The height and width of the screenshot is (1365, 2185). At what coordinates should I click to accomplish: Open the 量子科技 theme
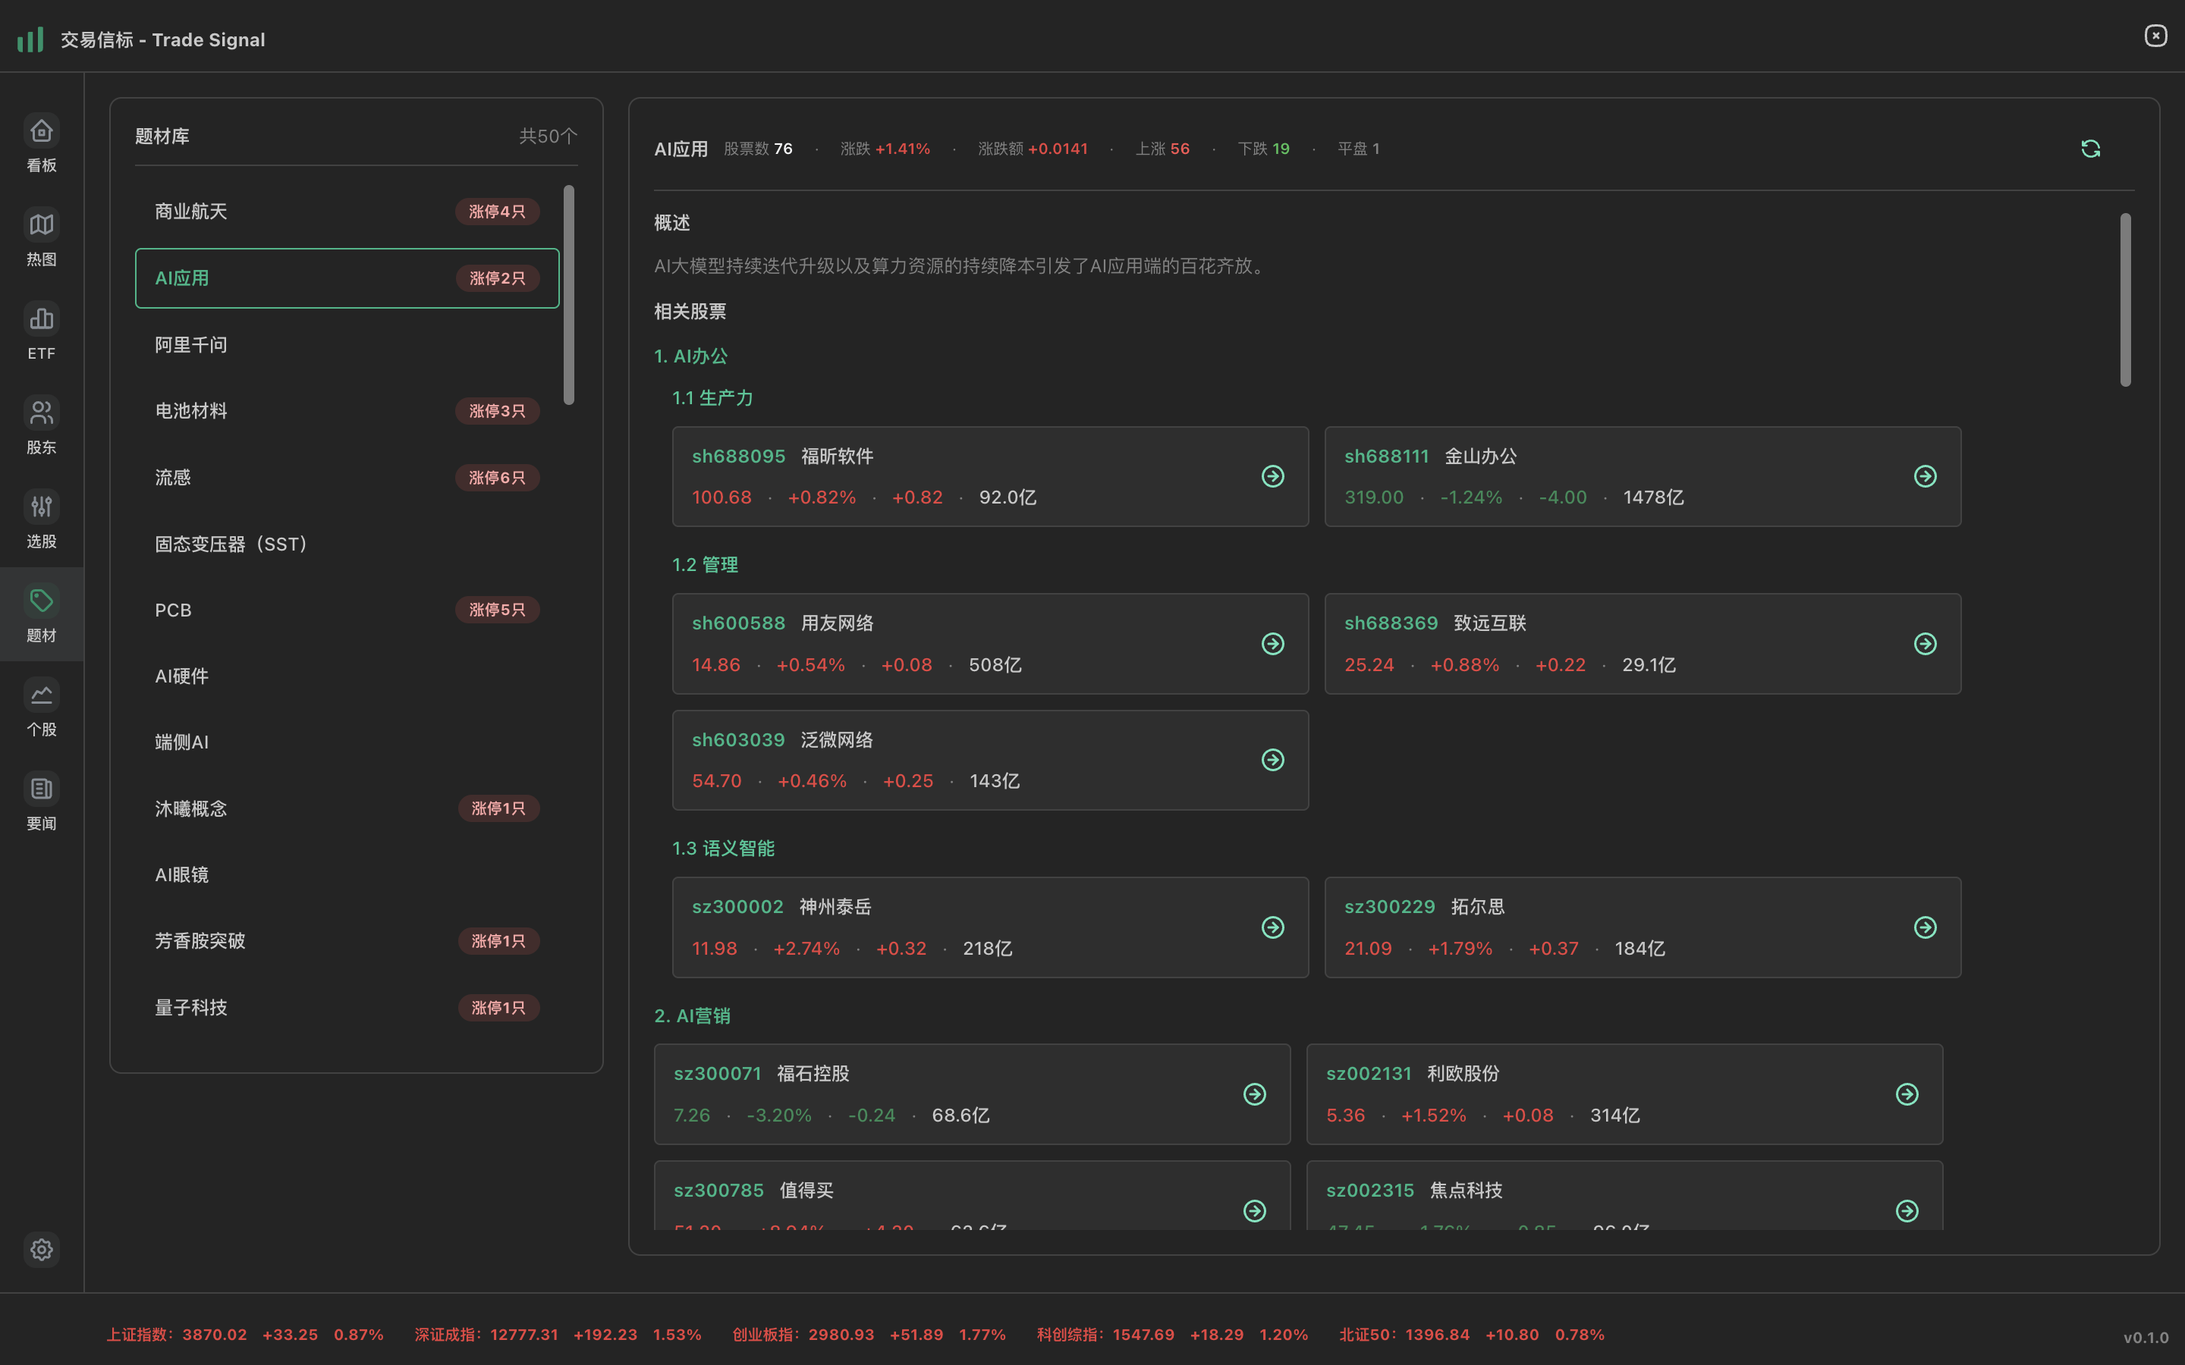346,1006
